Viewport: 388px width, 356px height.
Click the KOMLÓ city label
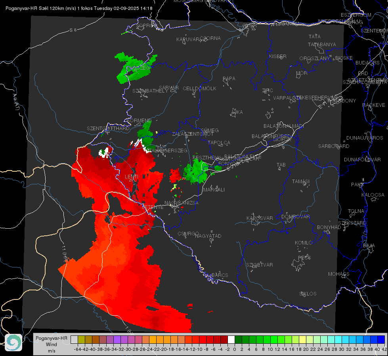click(x=304, y=243)
